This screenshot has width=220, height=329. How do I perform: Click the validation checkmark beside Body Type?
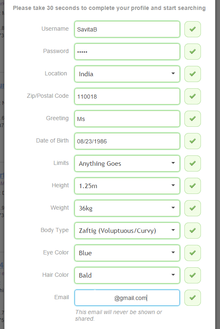pos(193,231)
